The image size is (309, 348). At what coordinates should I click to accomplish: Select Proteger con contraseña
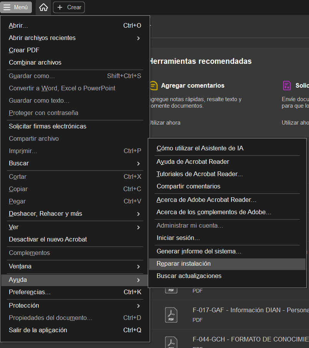pos(75,113)
